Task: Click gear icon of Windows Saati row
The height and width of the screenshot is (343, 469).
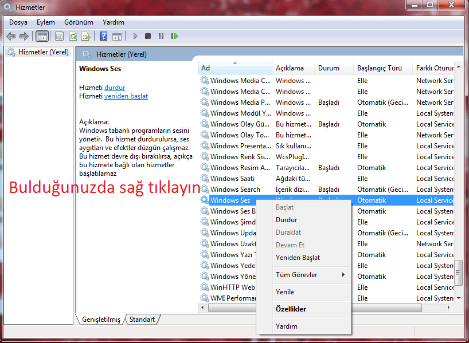Action: 205,179
